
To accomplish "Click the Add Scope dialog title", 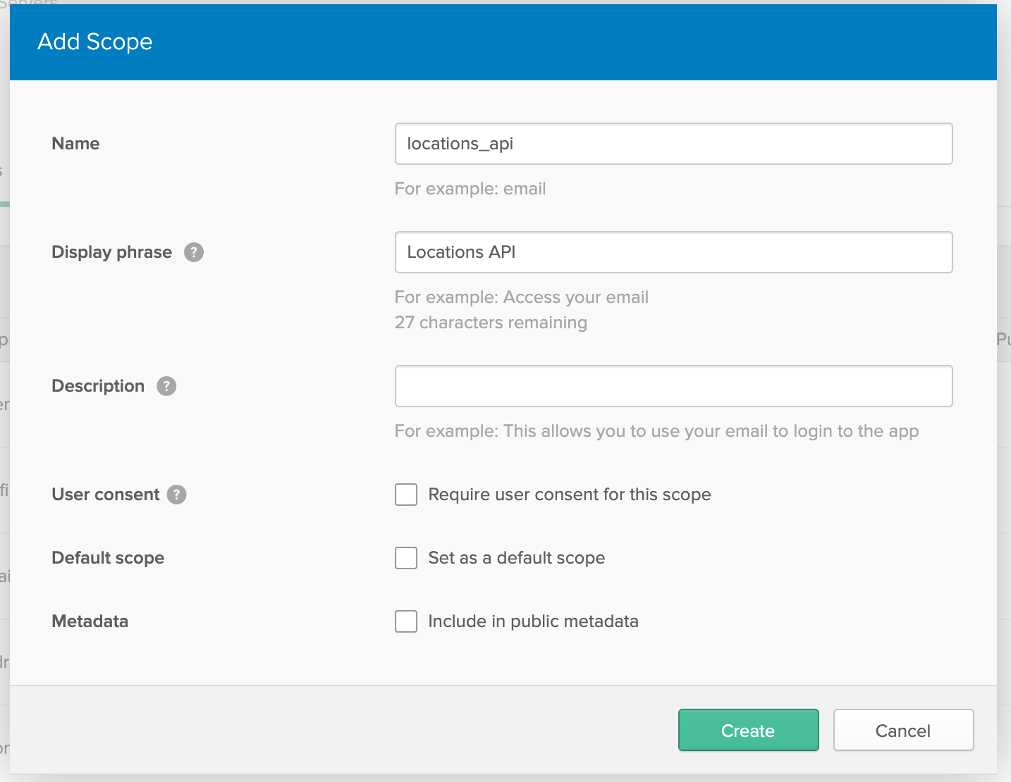I will tap(94, 42).
